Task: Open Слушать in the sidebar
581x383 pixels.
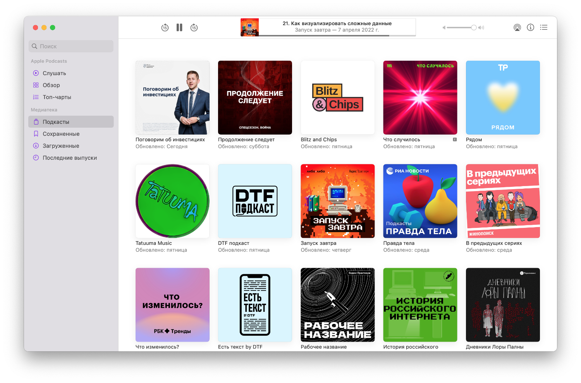Action: click(71, 73)
